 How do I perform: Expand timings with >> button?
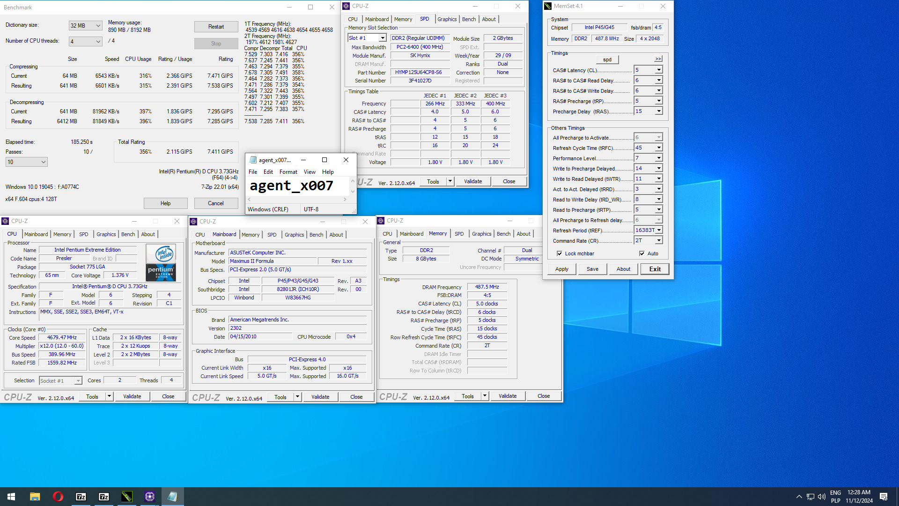(658, 59)
